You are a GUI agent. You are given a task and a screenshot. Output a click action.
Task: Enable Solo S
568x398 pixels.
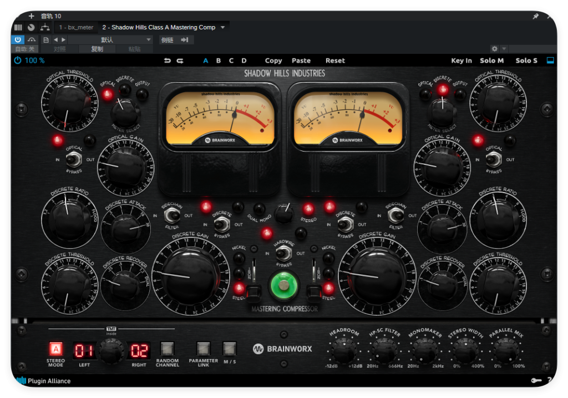point(526,61)
